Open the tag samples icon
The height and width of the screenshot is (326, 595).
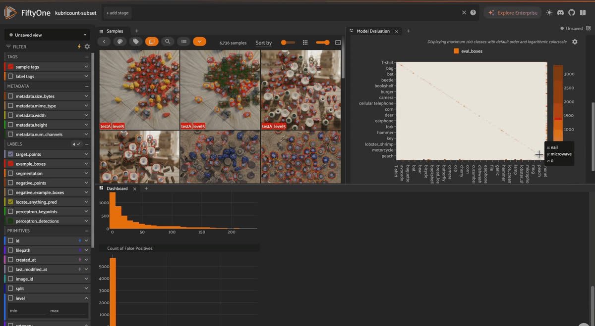tap(135, 42)
